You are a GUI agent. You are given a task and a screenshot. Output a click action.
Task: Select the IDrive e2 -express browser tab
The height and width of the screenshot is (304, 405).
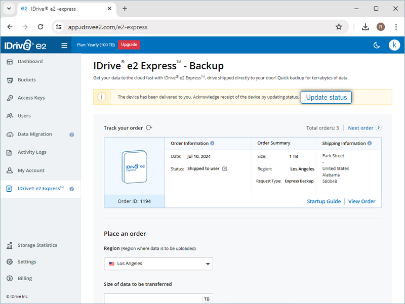(x=67, y=9)
